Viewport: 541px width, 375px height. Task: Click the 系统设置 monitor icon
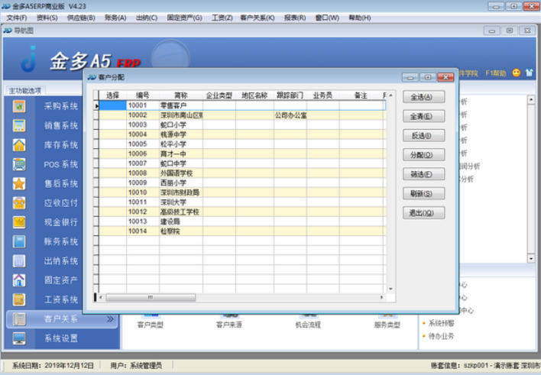click(x=19, y=338)
